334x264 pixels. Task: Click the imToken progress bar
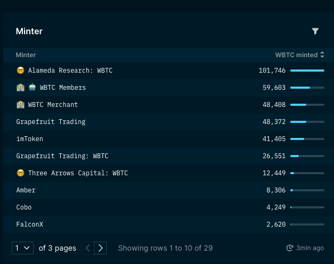pos(307,139)
